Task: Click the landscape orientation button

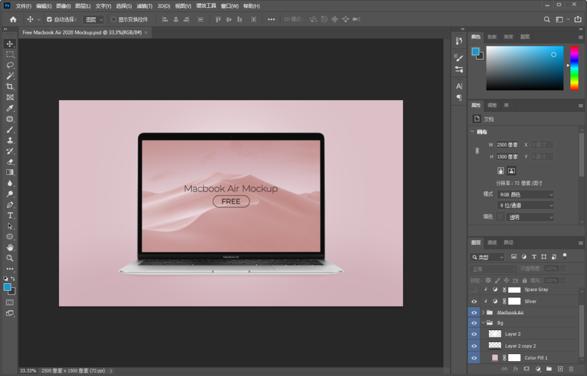Action: (511, 171)
